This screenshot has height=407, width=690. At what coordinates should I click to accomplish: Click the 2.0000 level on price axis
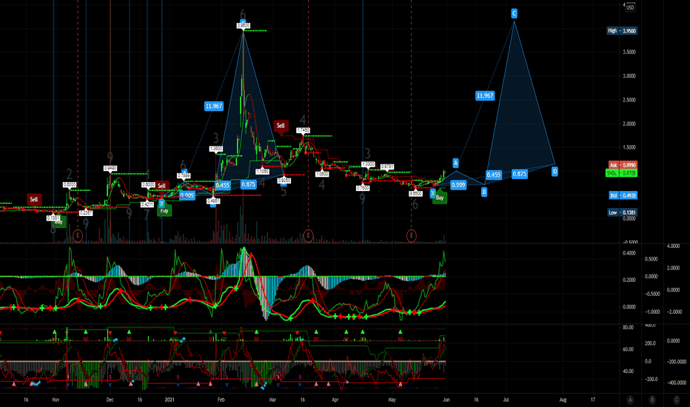[x=629, y=124]
